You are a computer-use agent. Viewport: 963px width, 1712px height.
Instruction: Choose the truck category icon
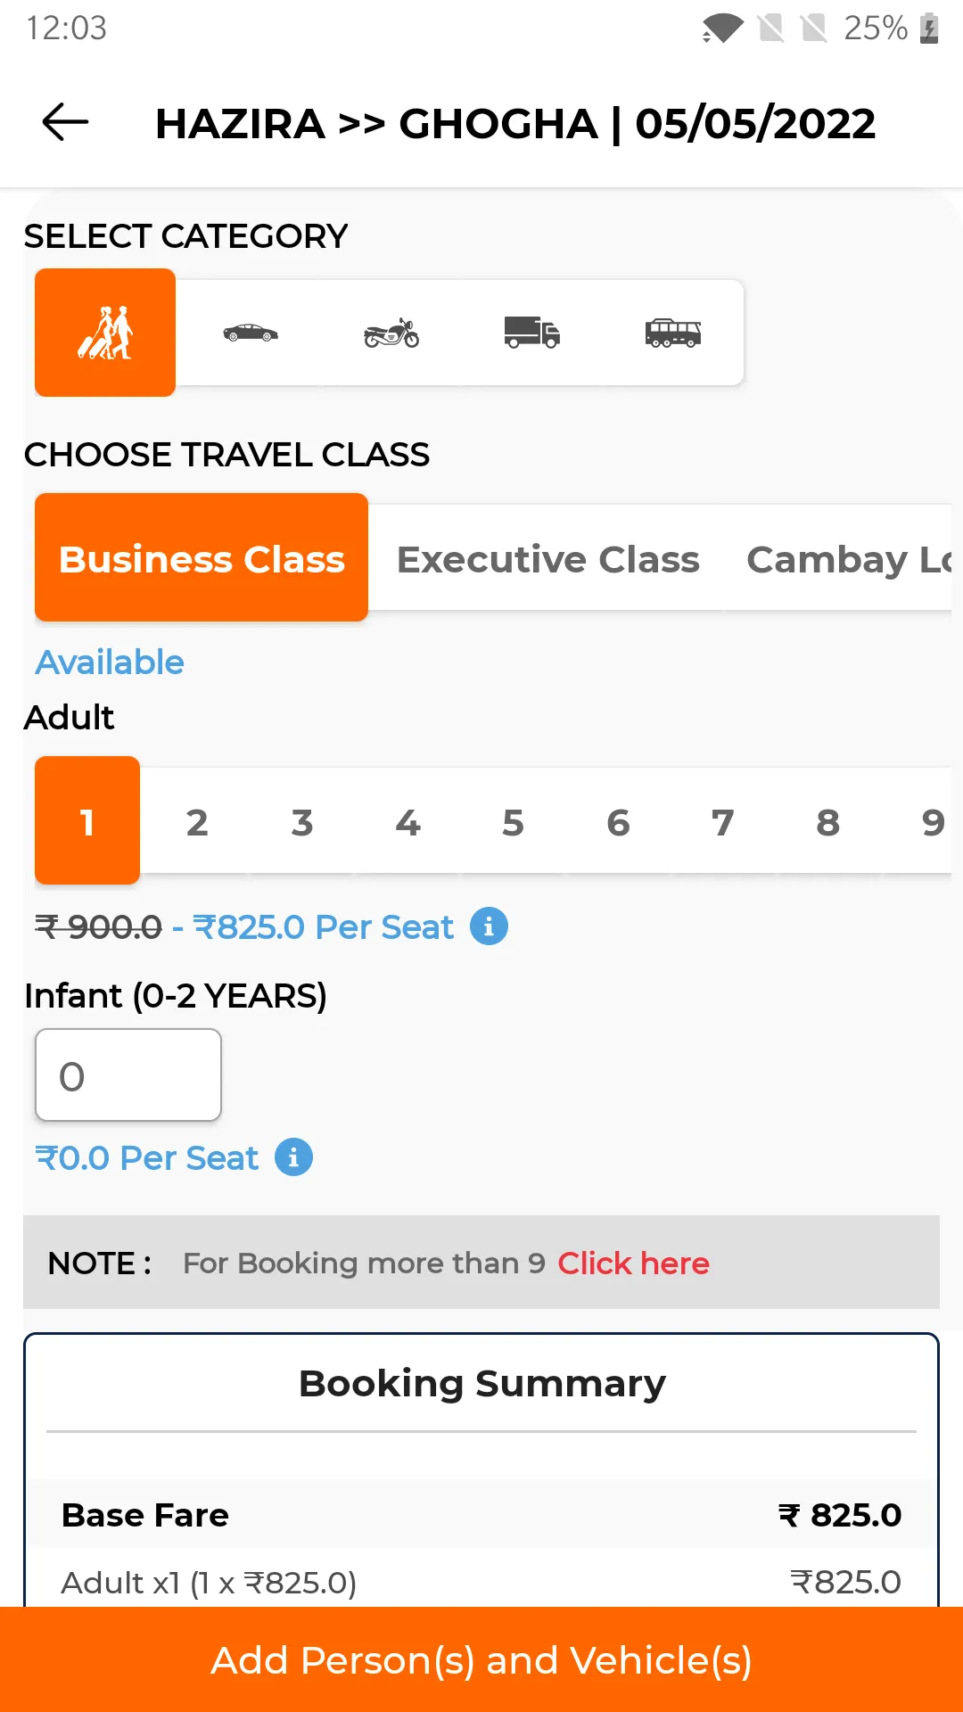(532, 333)
